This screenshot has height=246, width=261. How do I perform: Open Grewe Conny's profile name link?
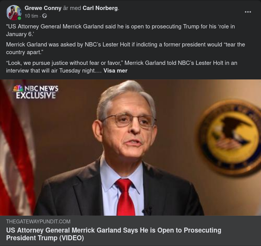click(x=43, y=8)
